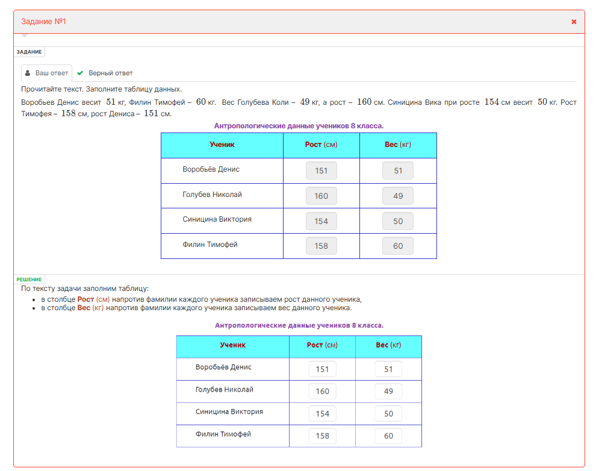Select Голубев Николай height field in ЗАДАНИЕ table
This screenshot has height=471, width=596.
[x=321, y=196]
